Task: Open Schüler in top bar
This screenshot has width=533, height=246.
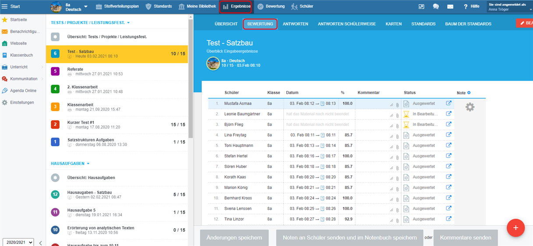Action: coord(302,6)
